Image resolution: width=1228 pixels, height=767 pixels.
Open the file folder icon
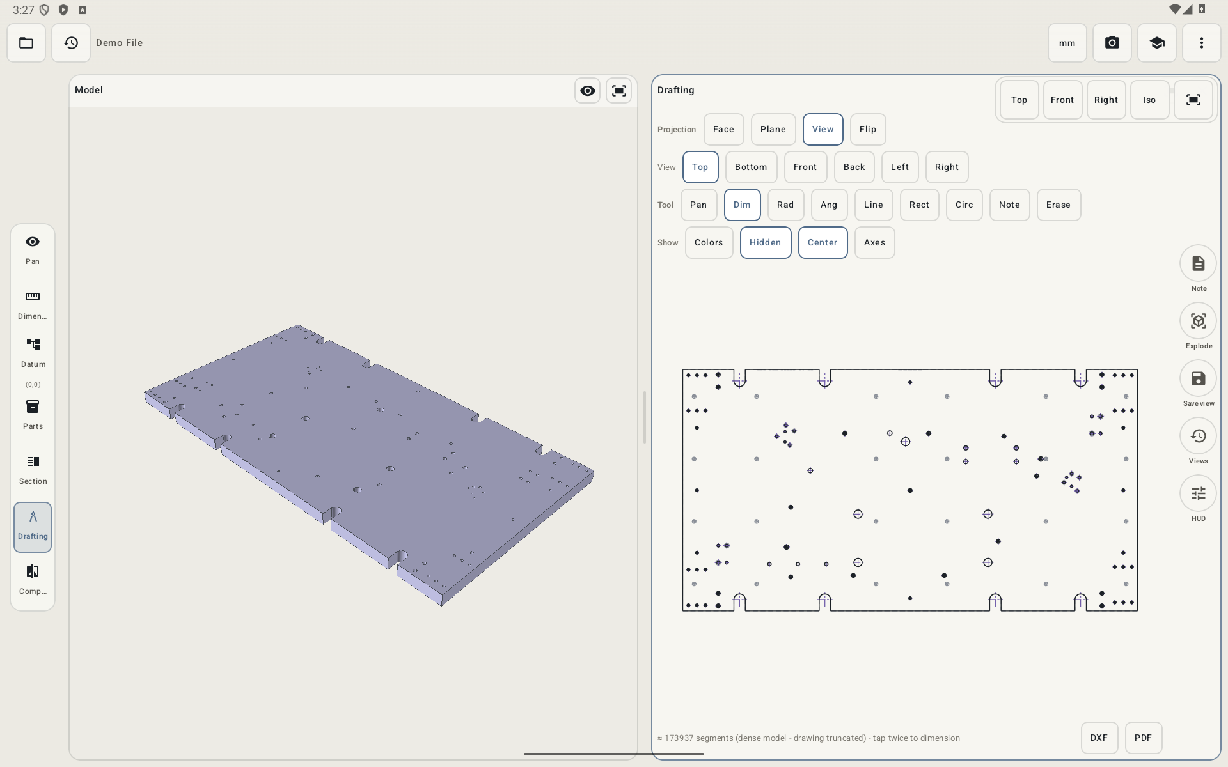coord(26,43)
